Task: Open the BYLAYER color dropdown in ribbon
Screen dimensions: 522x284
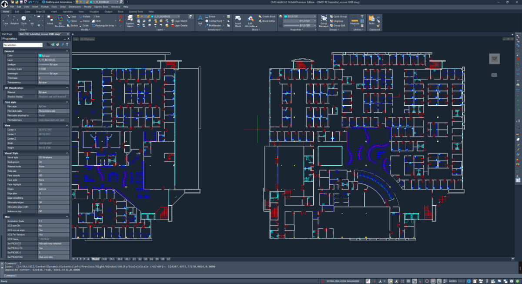Action: tap(300, 16)
